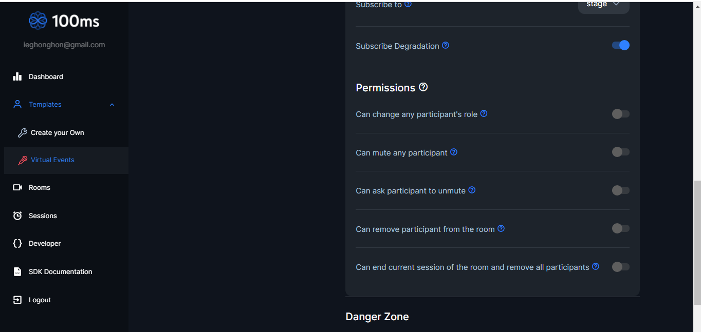The height and width of the screenshot is (332, 701).
Task: Select the Dashboard bar chart icon
Action: tap(17, 76)
